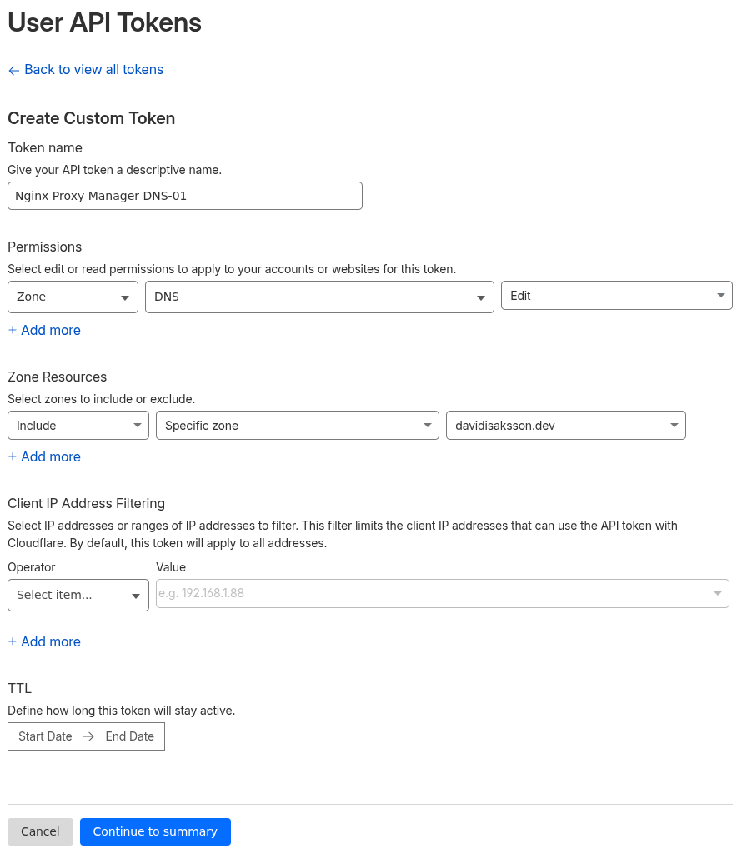
Task: Click the chevron icon on the Zone selector
Action: 125,297
